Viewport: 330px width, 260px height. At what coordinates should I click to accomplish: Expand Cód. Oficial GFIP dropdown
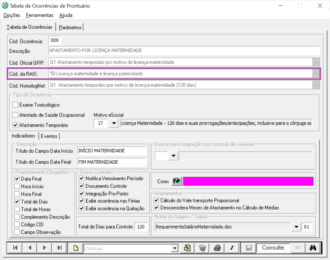click(316, 62)
